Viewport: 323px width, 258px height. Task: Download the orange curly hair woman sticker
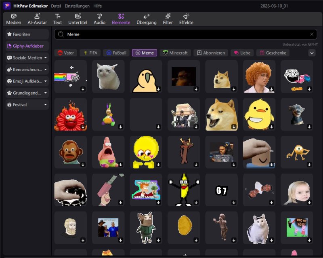coord(271,89)
